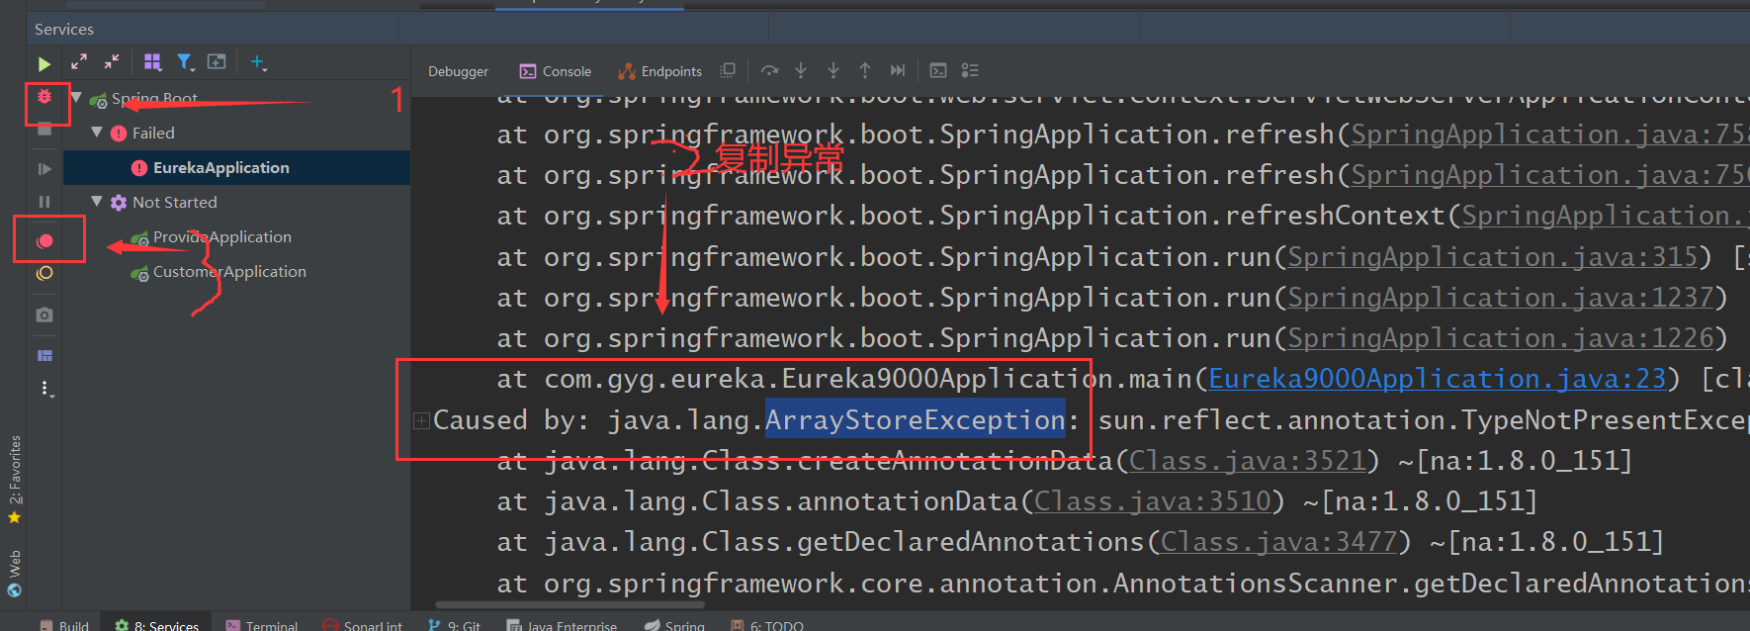Click the Force Step Into icon
1750x631 pixels.
coord(833,70)
